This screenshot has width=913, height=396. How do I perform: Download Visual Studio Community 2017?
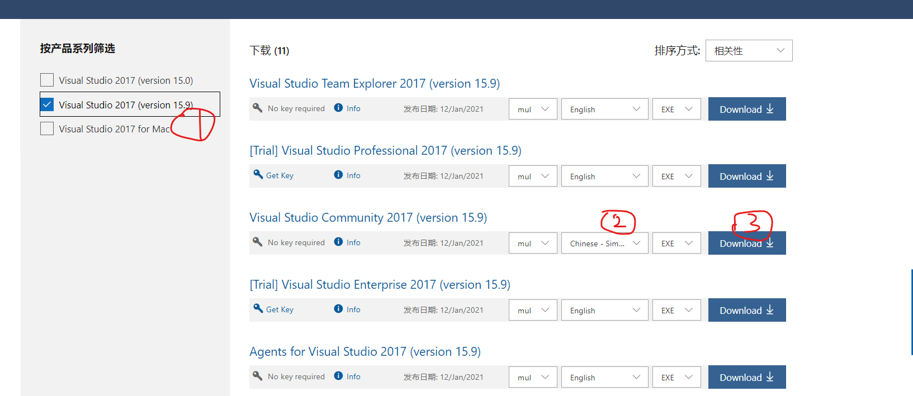pos(747,243)
